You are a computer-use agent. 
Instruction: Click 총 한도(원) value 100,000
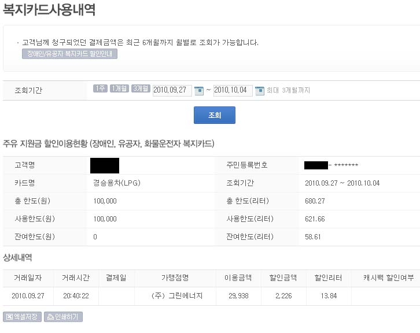click(105, 201)
